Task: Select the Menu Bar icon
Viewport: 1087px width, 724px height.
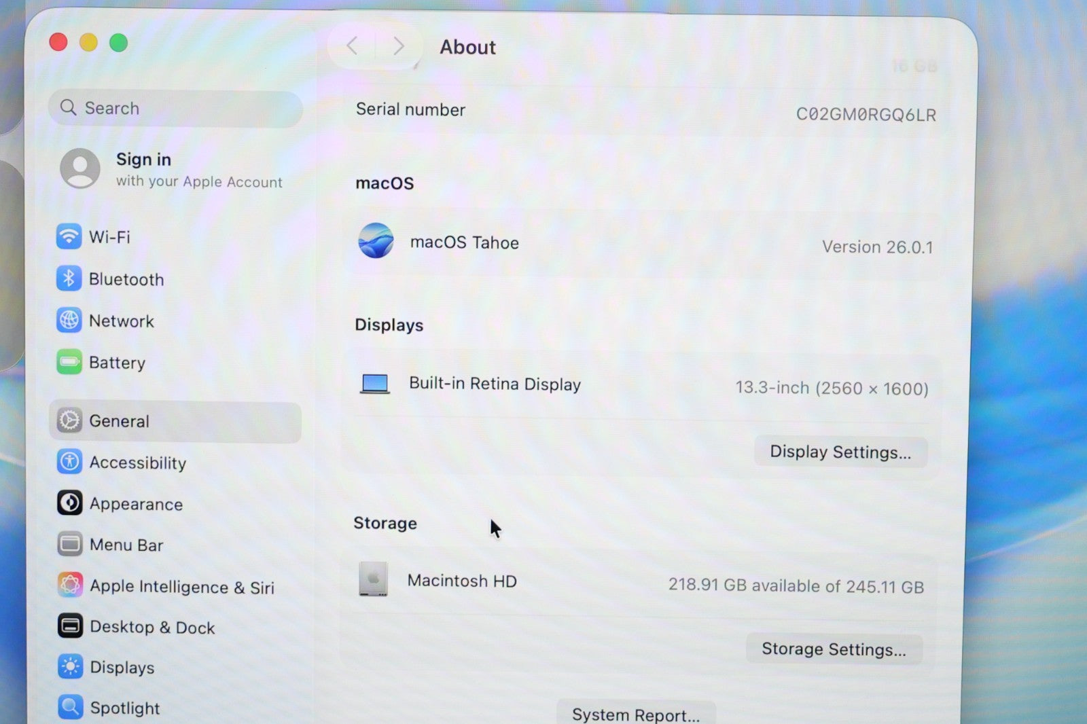Action: 69,544
